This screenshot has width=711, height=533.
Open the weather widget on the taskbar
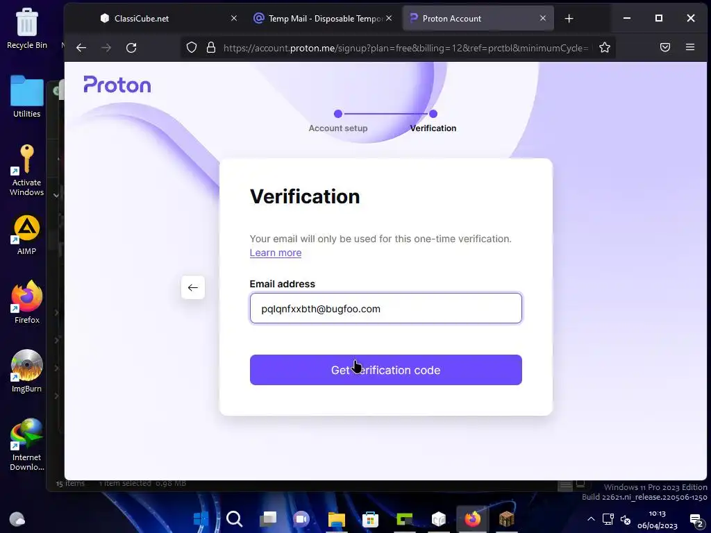[17, 518]
